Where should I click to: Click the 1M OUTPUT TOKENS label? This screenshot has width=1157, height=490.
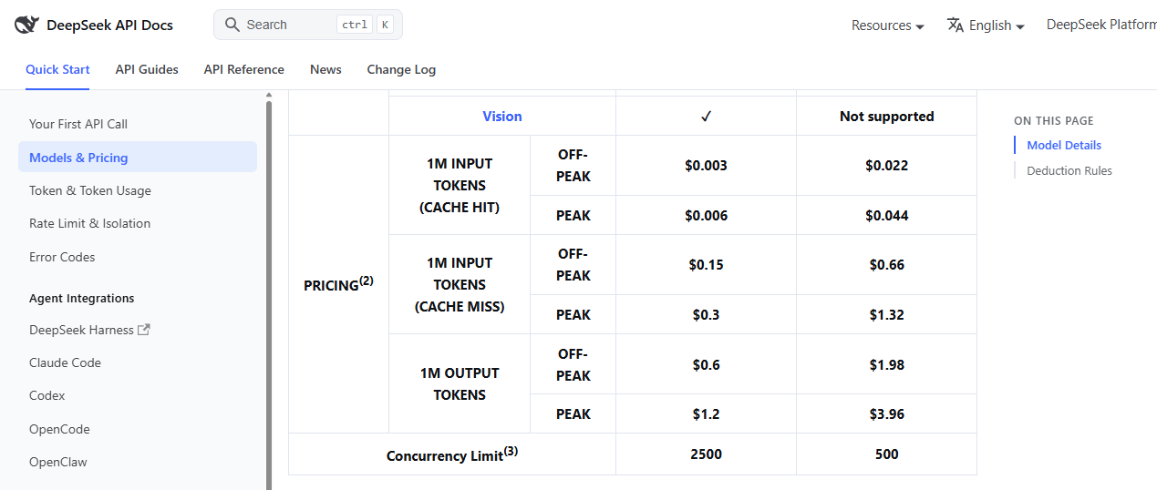(460, 384)
